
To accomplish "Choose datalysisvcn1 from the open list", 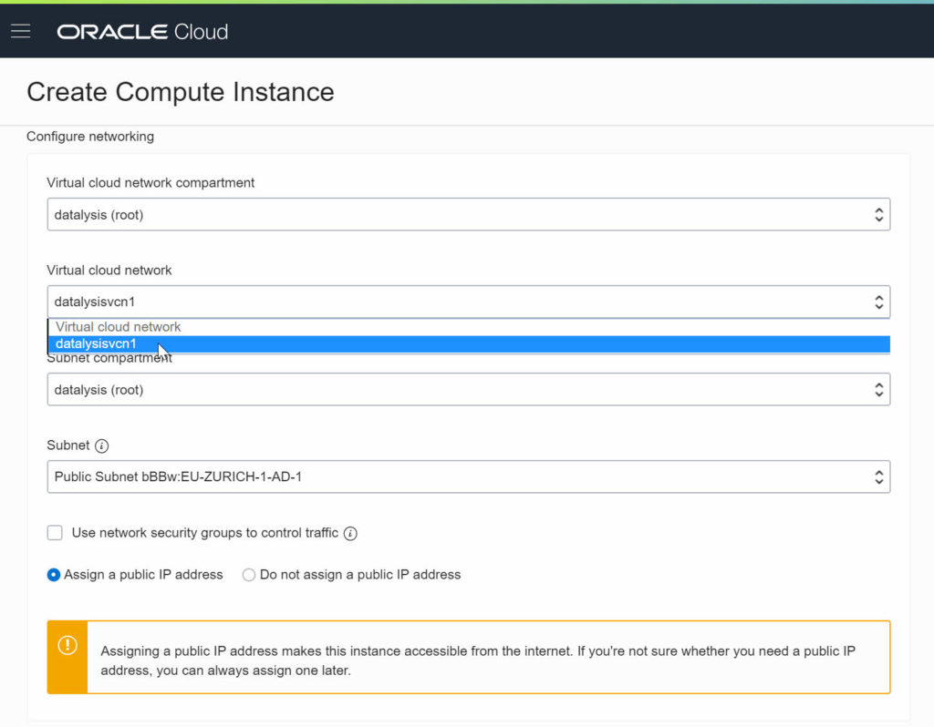I will [469, 343].
